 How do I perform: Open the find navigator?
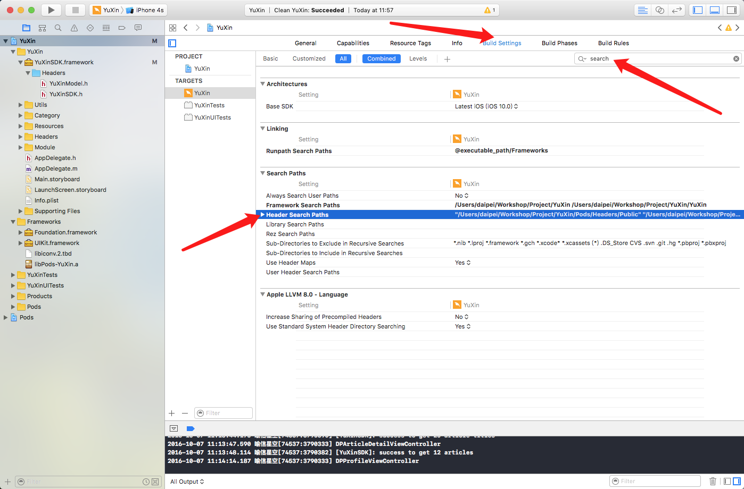(x=58, y=28)
